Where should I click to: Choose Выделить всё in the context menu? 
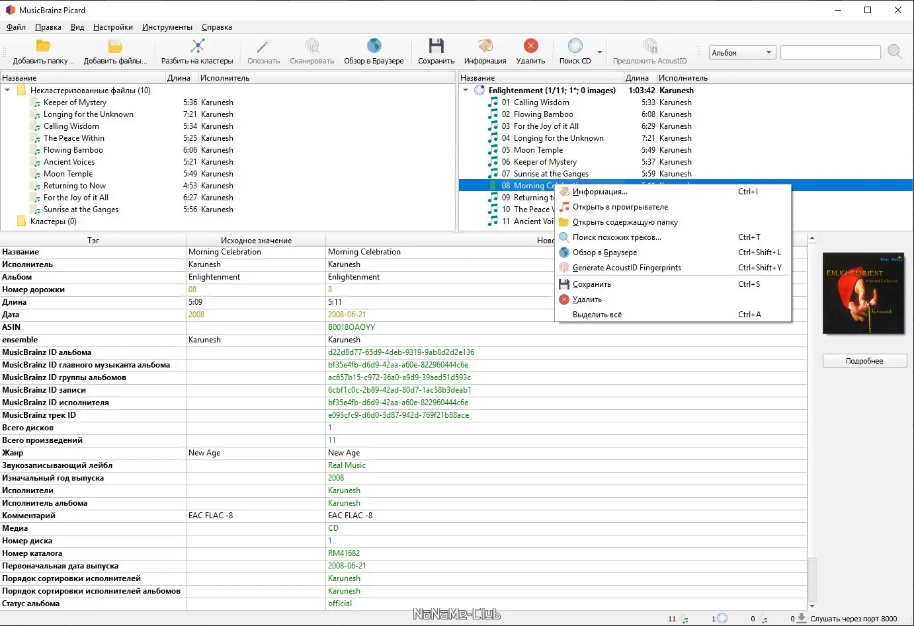click(673, 315)
